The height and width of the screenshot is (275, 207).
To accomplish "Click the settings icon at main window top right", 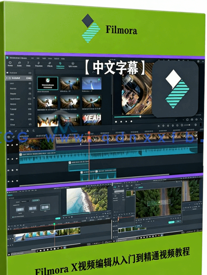I will (198, 61).
